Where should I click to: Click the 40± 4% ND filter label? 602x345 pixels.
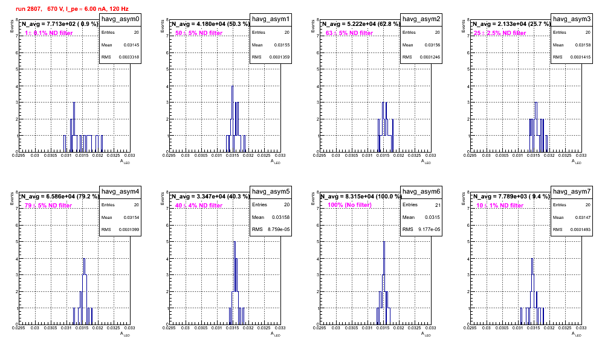pos(199,206)
